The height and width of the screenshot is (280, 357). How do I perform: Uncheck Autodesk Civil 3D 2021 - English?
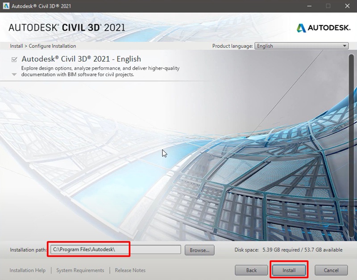tap(14, 59)
